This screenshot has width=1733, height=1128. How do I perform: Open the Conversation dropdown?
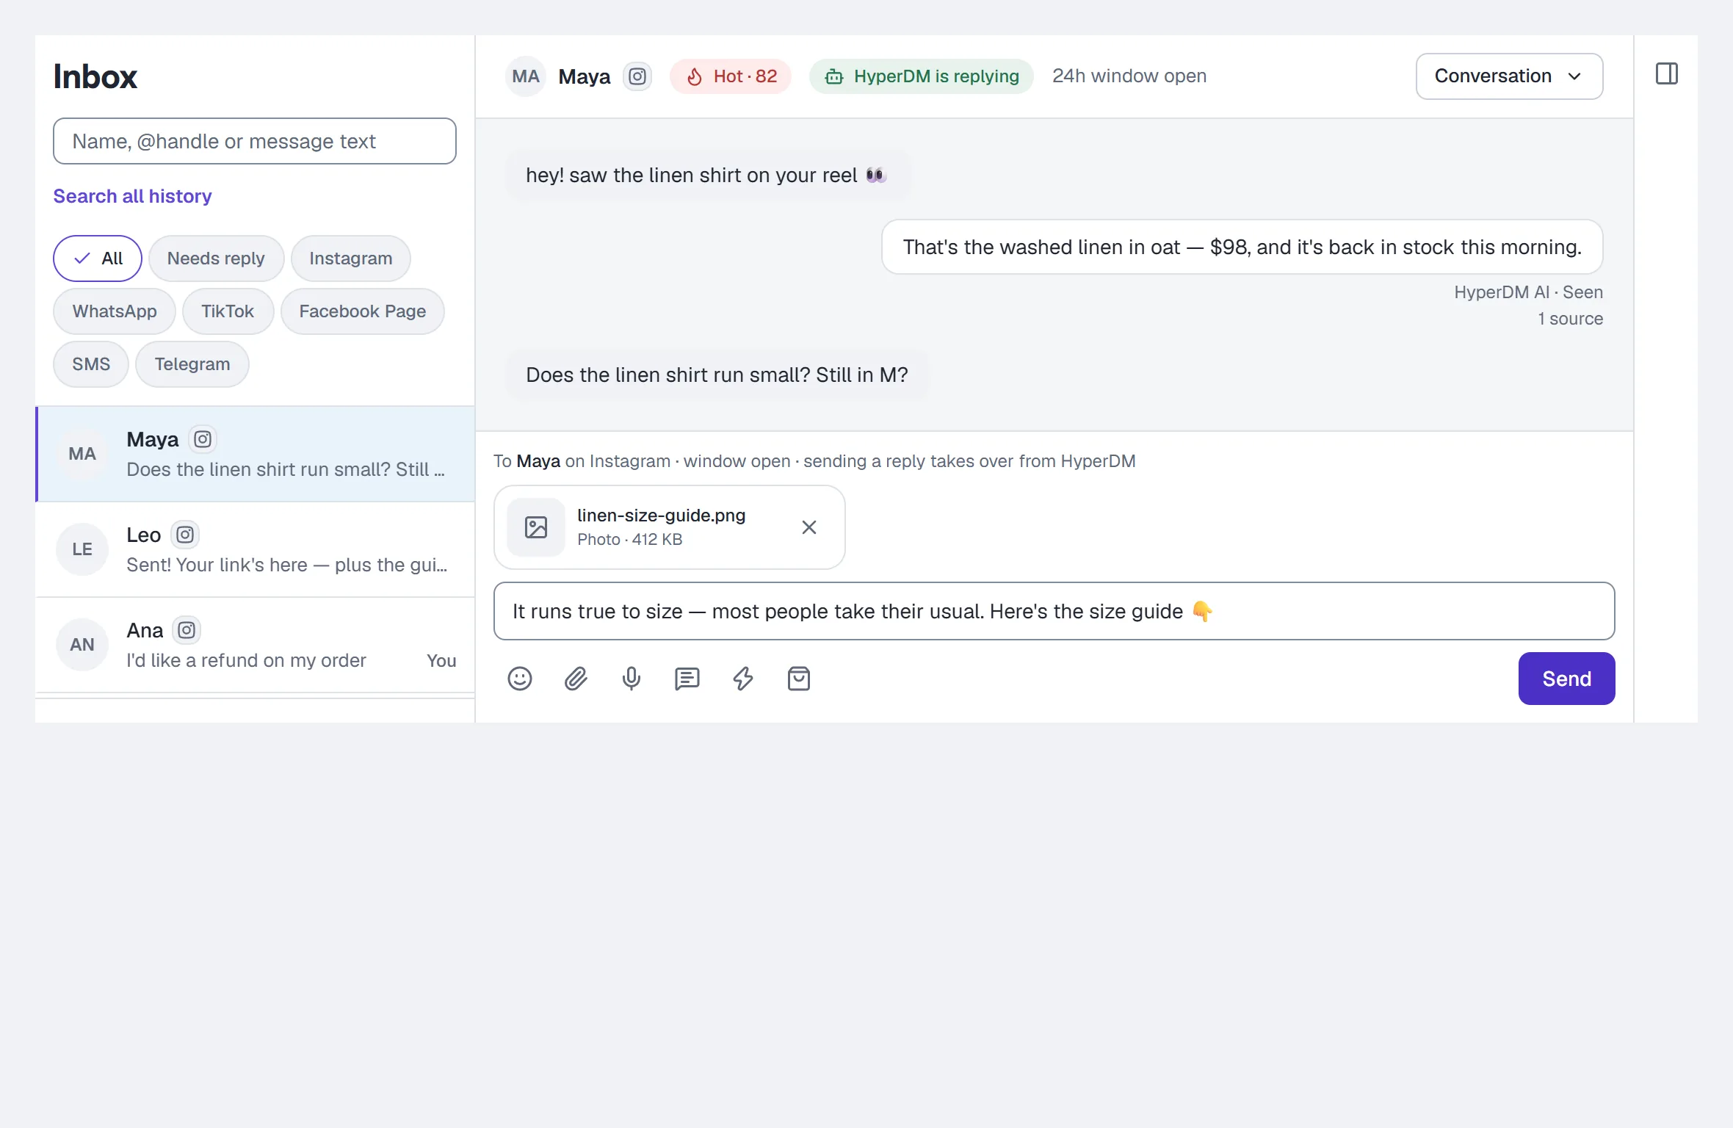pos(1509,76)
